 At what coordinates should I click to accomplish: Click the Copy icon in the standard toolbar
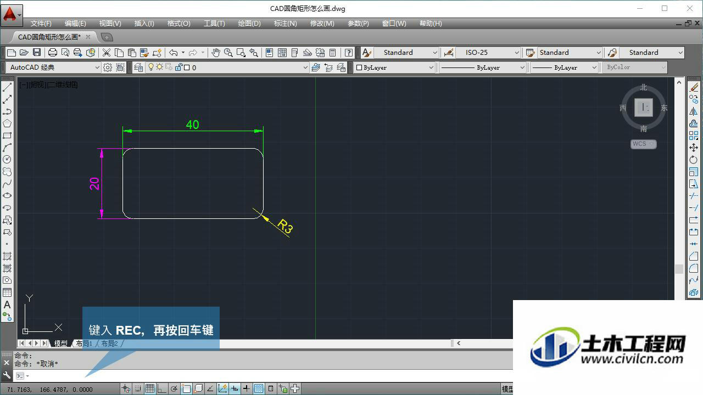pyautogui.click(x=119, y=53)
